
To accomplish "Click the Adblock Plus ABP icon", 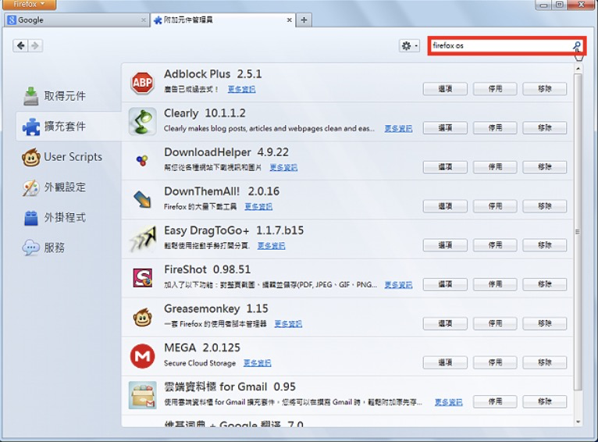I will tap(142, 82).
